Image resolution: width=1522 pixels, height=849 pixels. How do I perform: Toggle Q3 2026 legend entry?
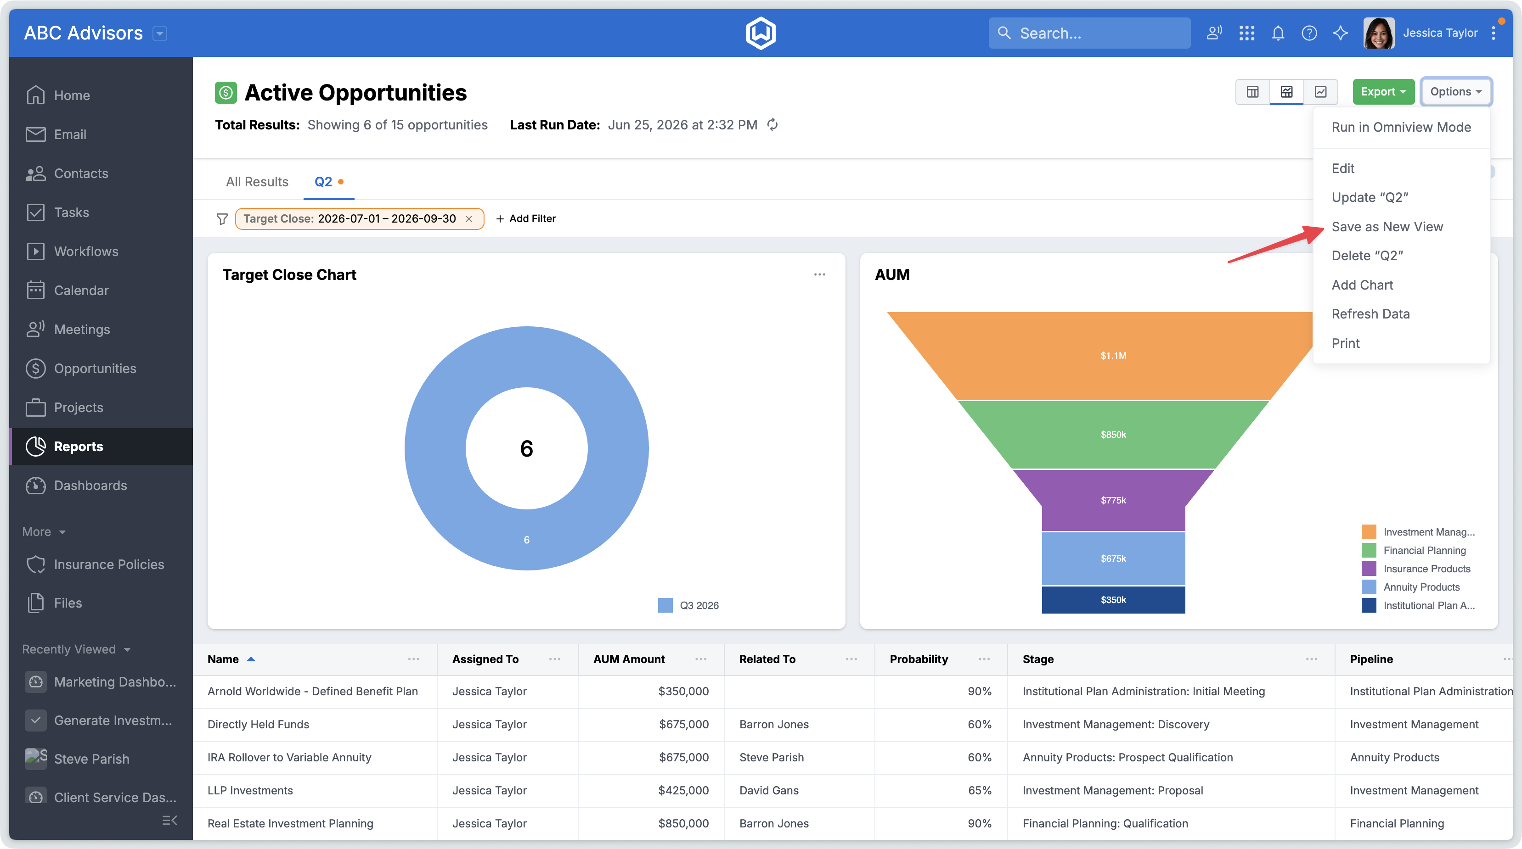click(688, 605)
